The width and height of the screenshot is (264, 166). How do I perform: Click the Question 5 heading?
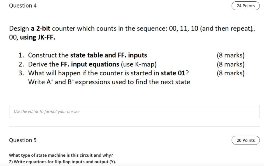pyautogui.click(x=23, y=140)
